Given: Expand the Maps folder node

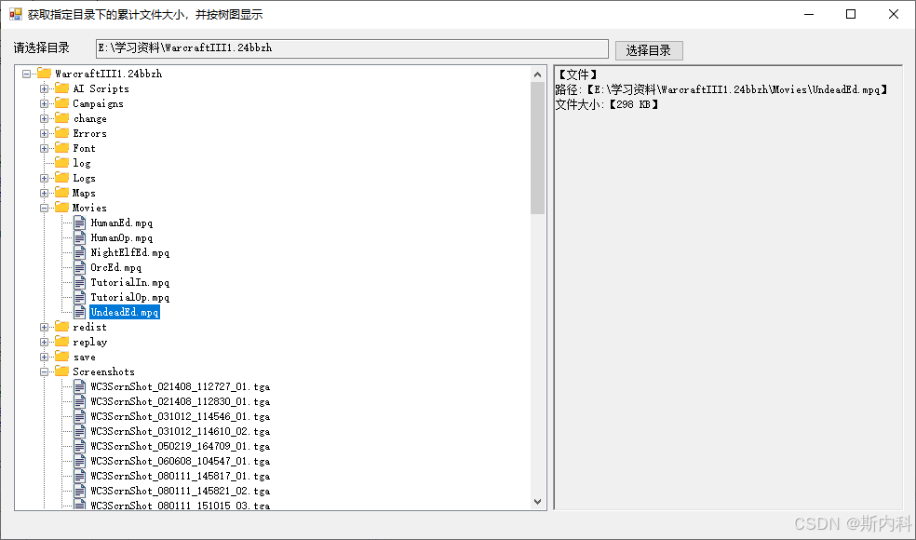Looking at the screenshot, I should click(x=44, y=193).
